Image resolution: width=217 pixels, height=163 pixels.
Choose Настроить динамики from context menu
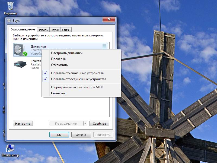click(66, 53)
